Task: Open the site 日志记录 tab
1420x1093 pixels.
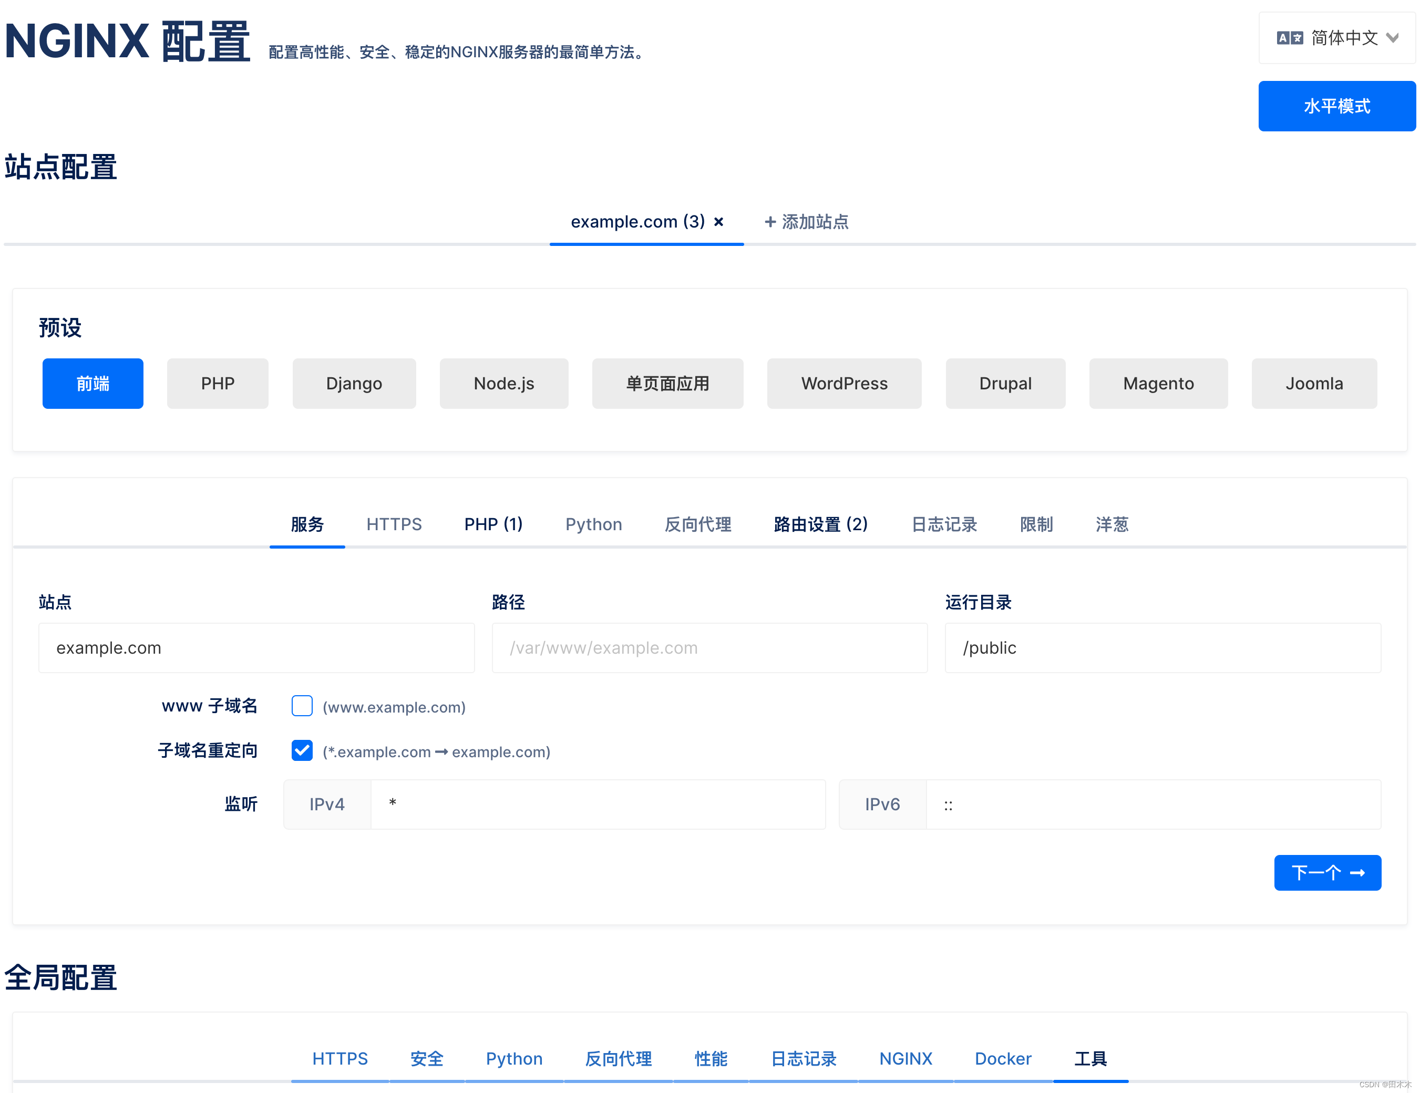Action: pos(944,524)
